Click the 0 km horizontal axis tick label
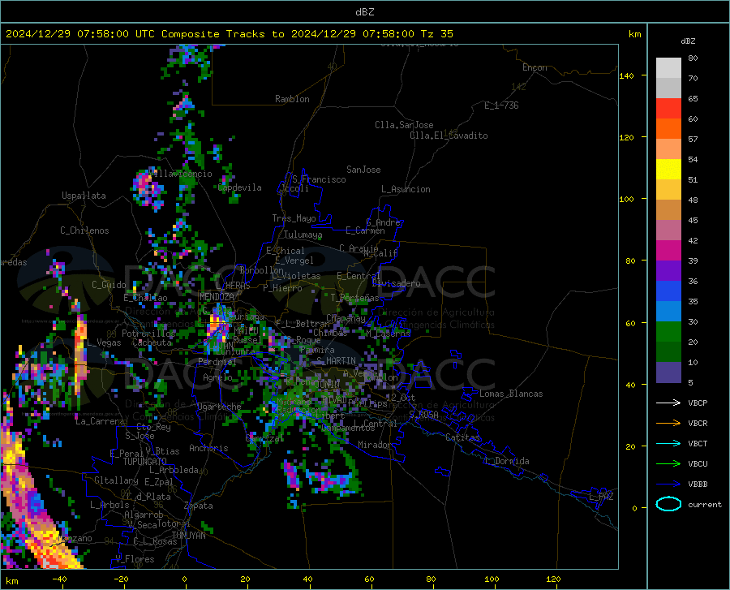Viewport: 730px width, 590px height. click(185, 579)
